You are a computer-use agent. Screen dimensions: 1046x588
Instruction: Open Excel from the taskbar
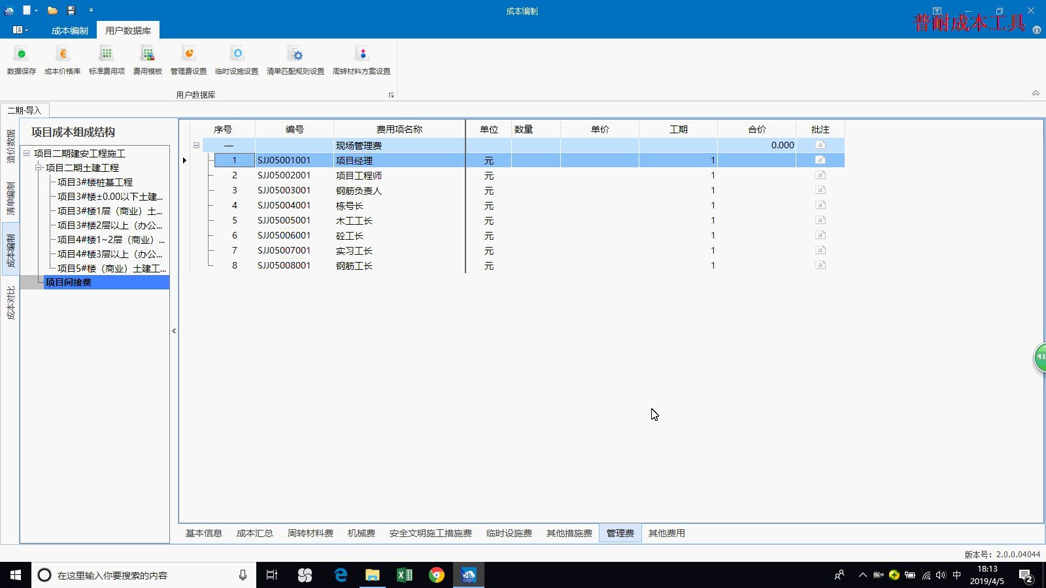(405, 575)
